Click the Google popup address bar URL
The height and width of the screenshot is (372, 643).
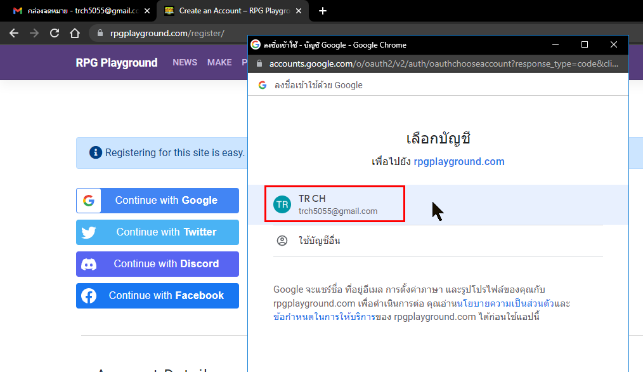tap(443, 63)
